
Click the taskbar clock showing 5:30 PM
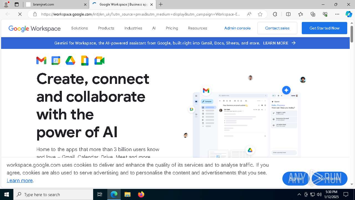pos(332,194)
